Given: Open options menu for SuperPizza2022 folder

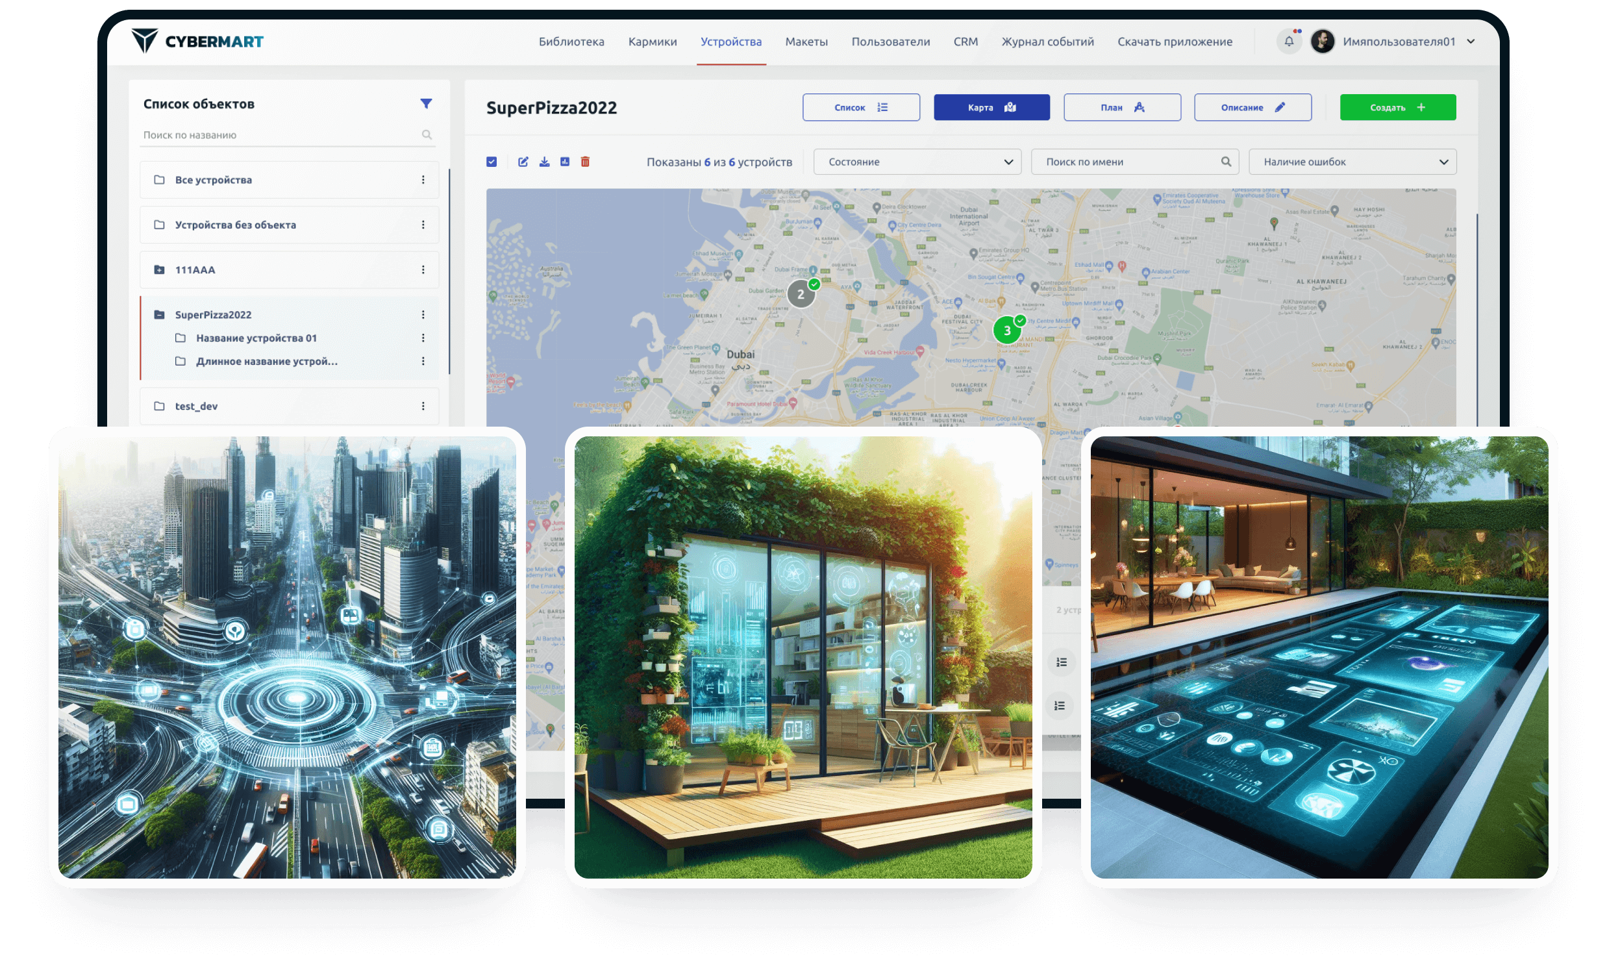Looking at the screenshot, I should pyautogui.click(x=423, y=314).
